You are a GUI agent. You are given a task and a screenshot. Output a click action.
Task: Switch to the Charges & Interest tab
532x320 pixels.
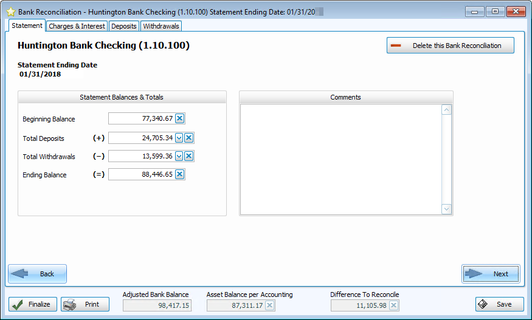pyautogui.click(x=77, y=26)
